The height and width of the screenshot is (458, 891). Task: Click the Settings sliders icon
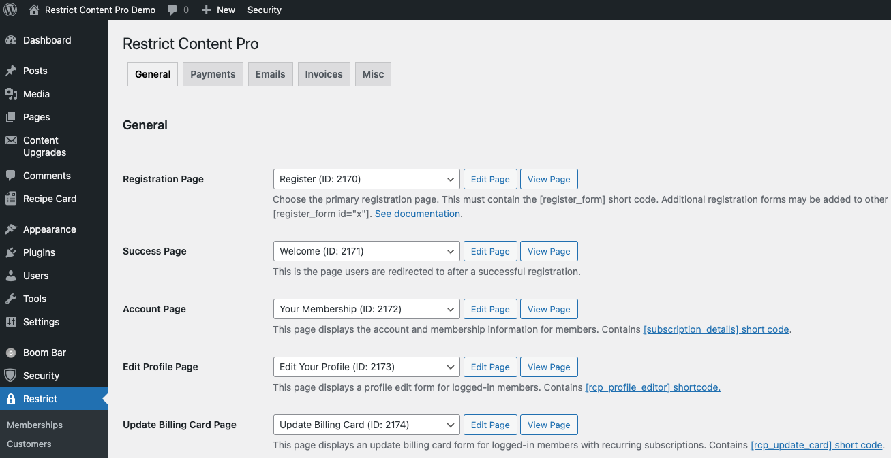[x=11, y=322]
